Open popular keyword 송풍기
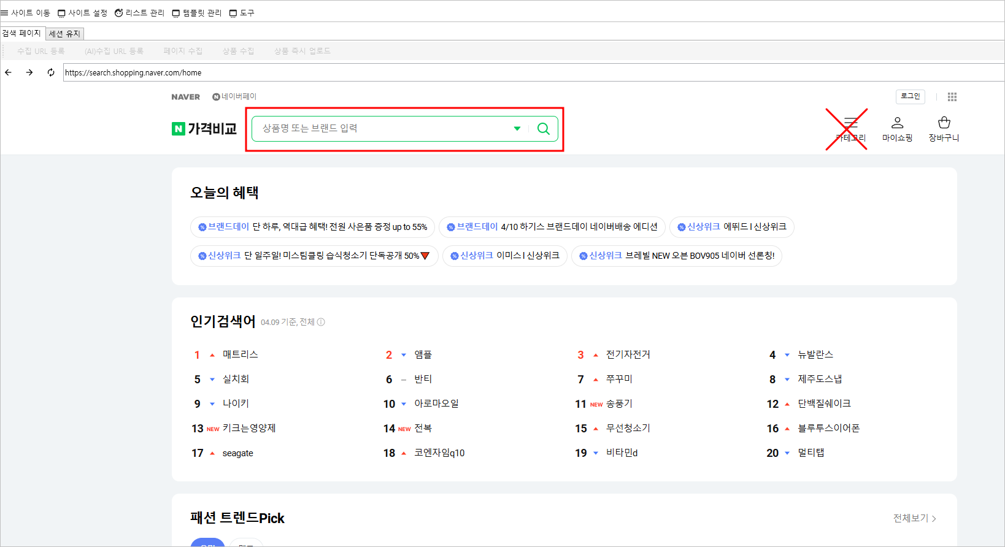1005x547 pixels. point(619,404)
